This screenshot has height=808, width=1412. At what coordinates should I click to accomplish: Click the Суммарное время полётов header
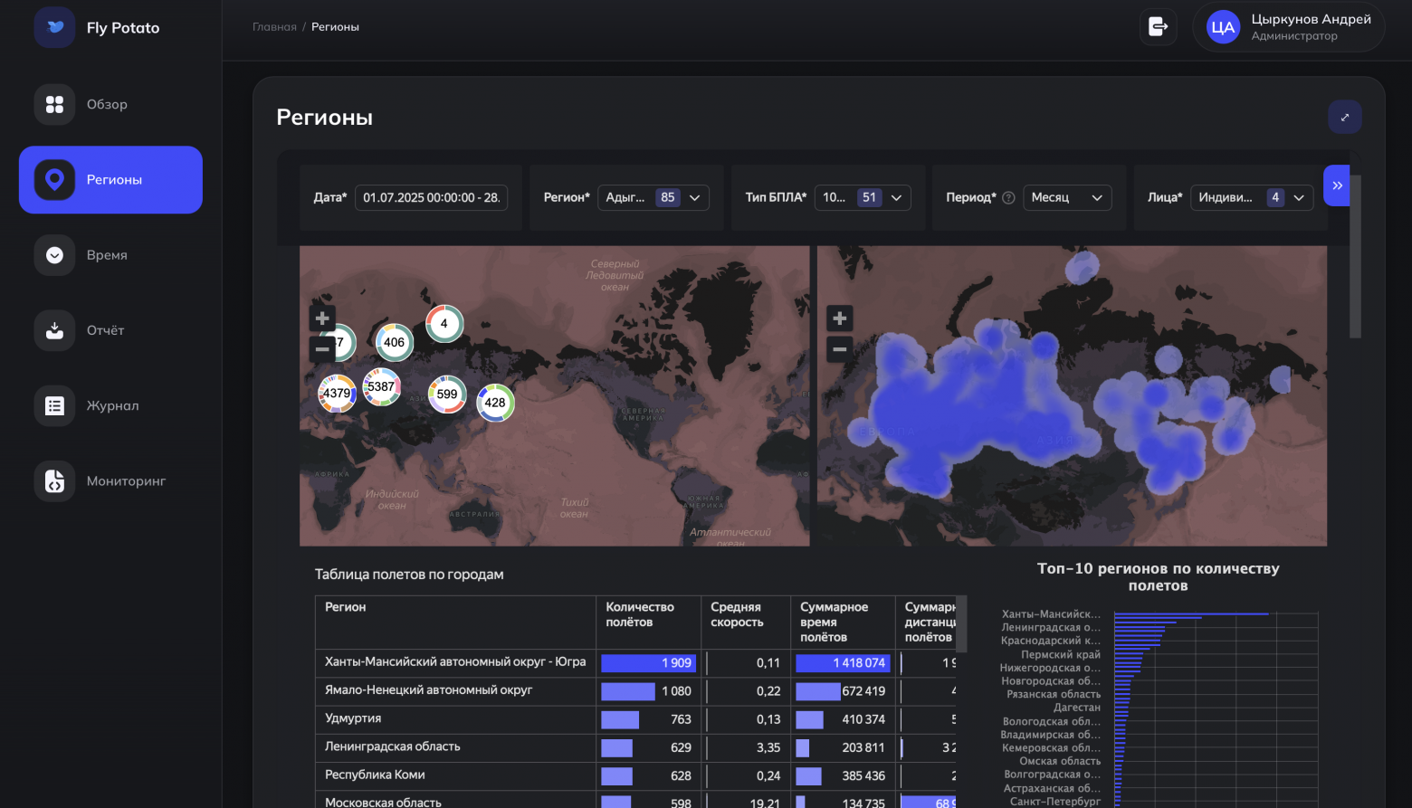pos(843,622)
